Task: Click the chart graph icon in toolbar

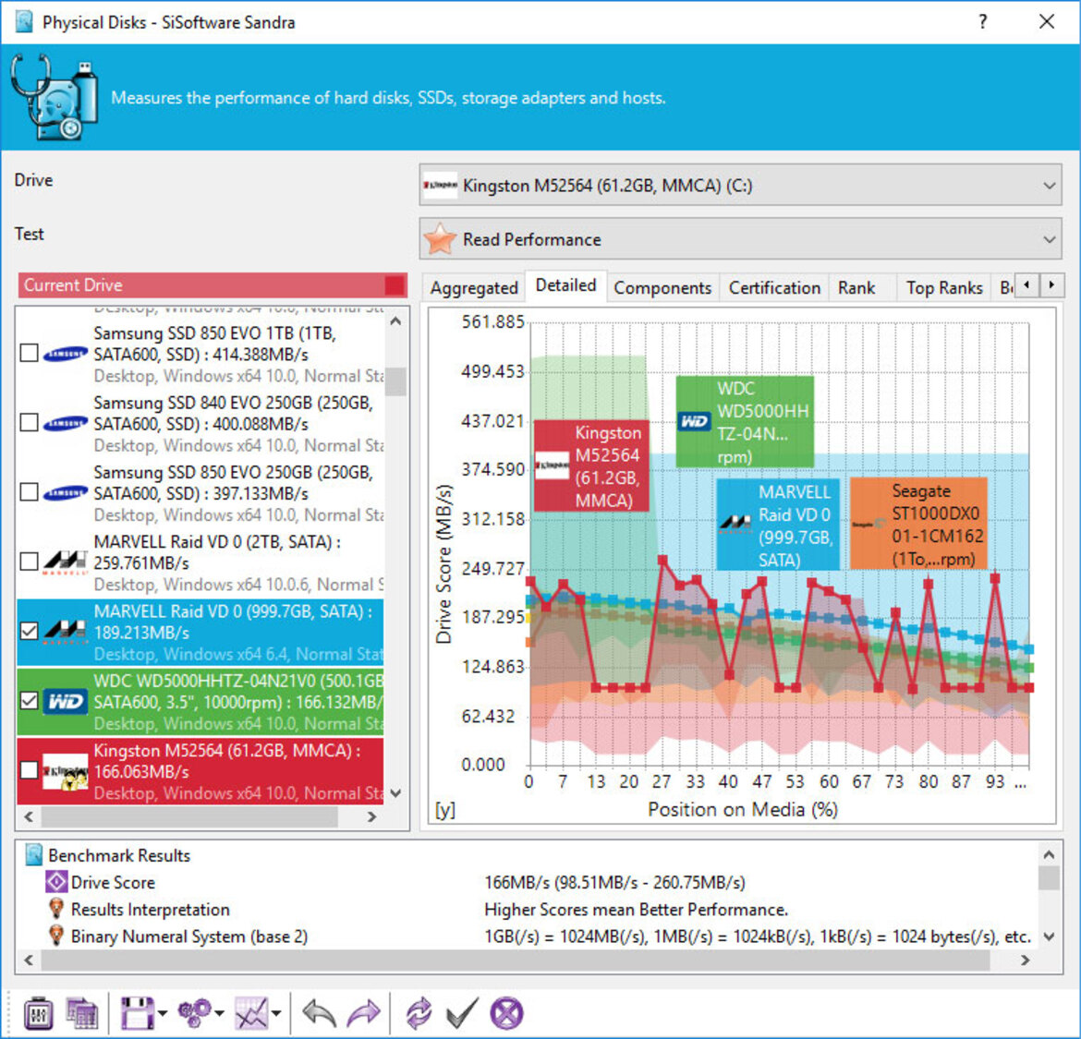Action: (251, 1013)
